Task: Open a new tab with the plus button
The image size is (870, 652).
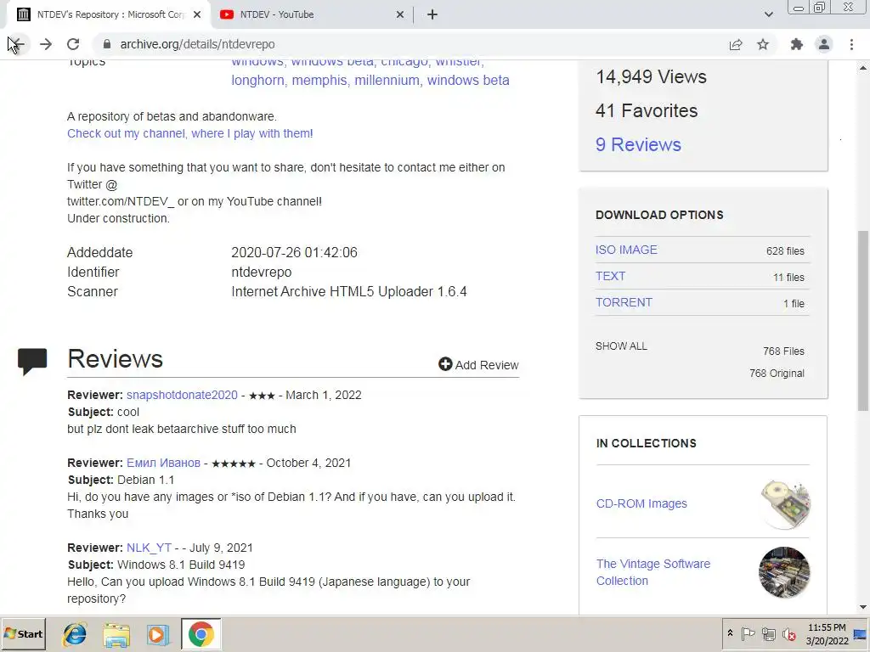Action: click(432, 15)
